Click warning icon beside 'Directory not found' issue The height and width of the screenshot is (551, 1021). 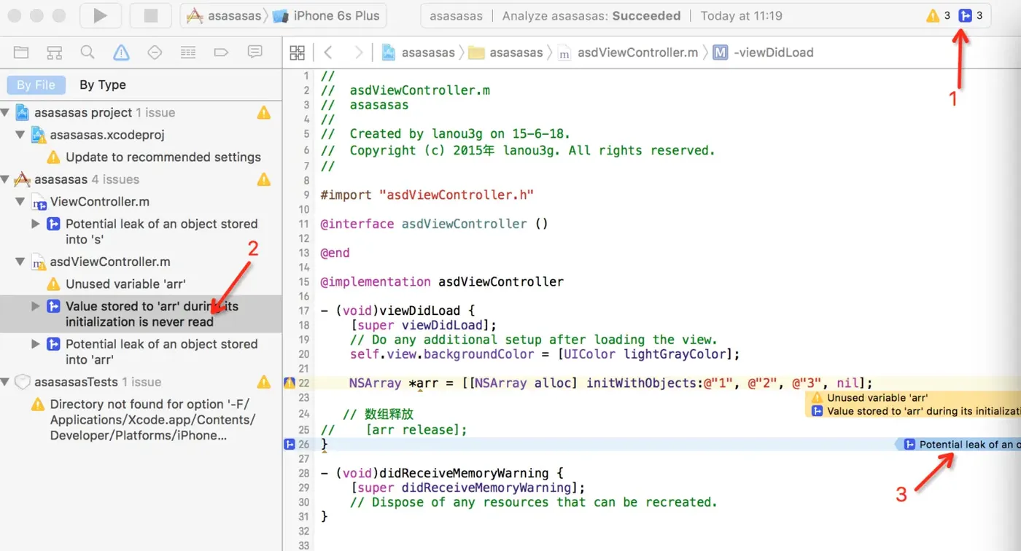[37, 405]
